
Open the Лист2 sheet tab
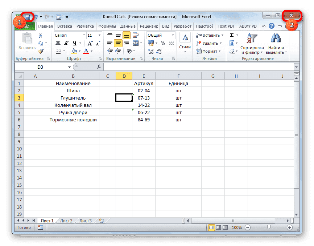point(66,220)
